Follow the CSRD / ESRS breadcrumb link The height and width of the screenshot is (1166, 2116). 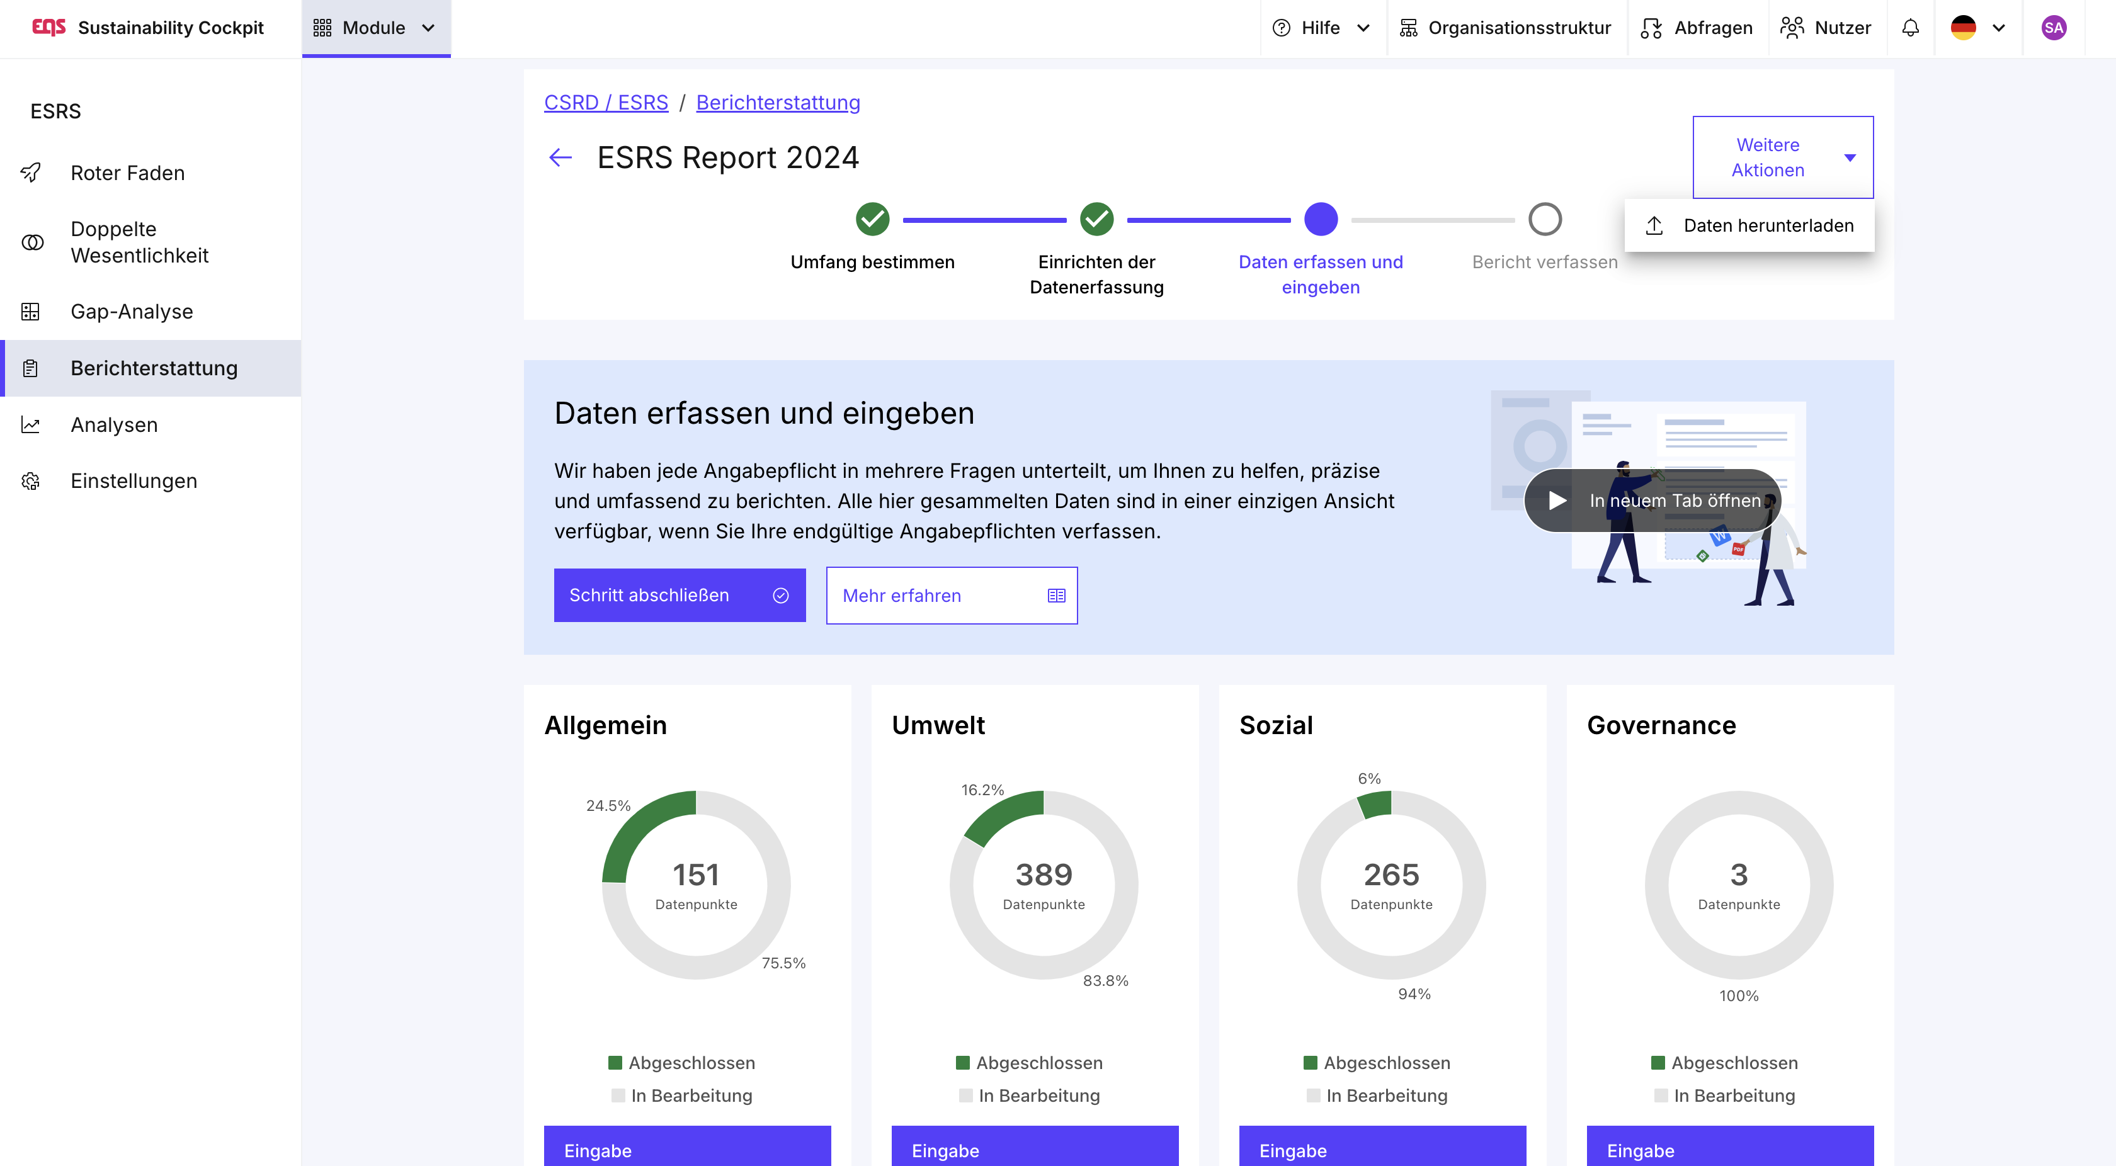[x=605, y=103]
